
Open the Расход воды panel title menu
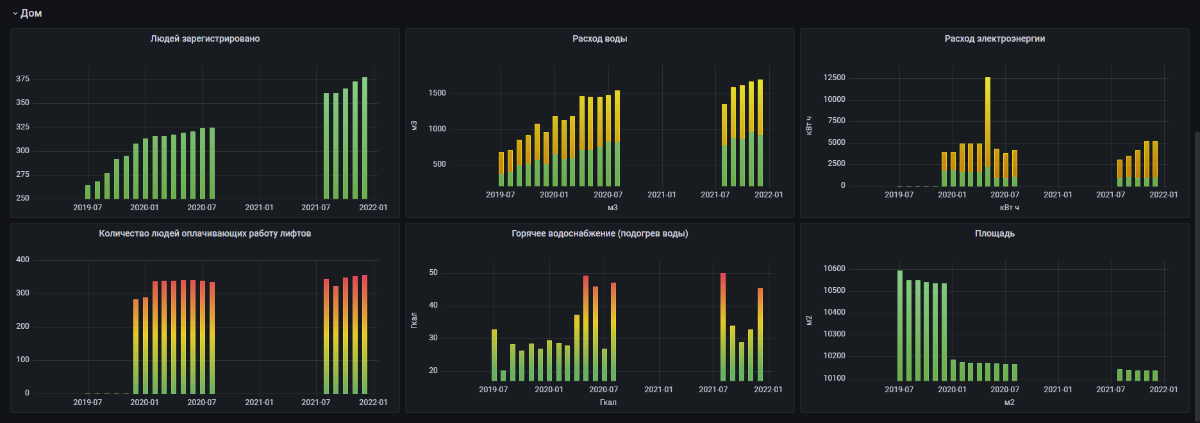click(599, 38)
